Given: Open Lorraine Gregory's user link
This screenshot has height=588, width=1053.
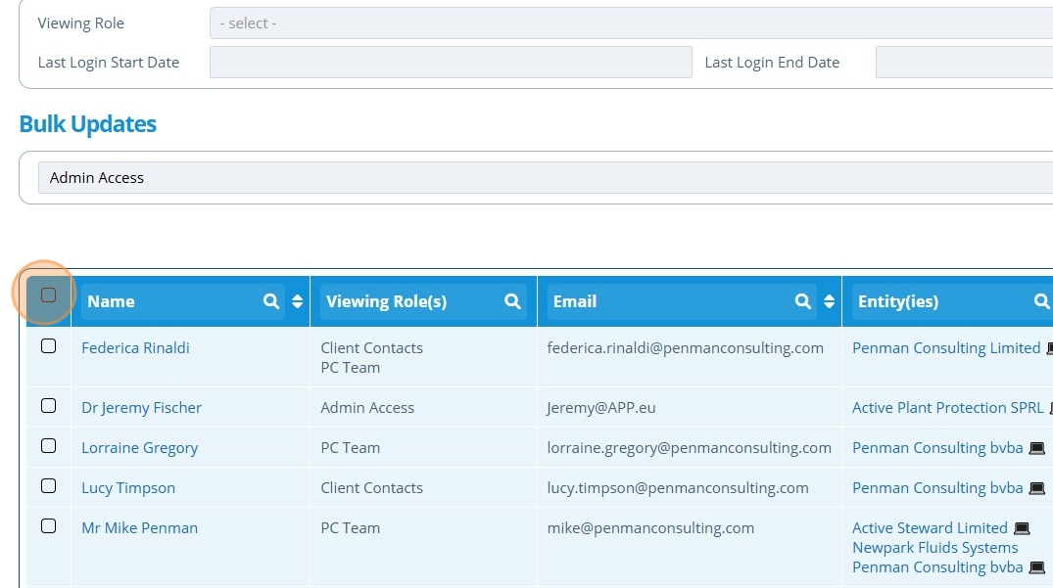Looking at the screenshot, I should (139, 448).
